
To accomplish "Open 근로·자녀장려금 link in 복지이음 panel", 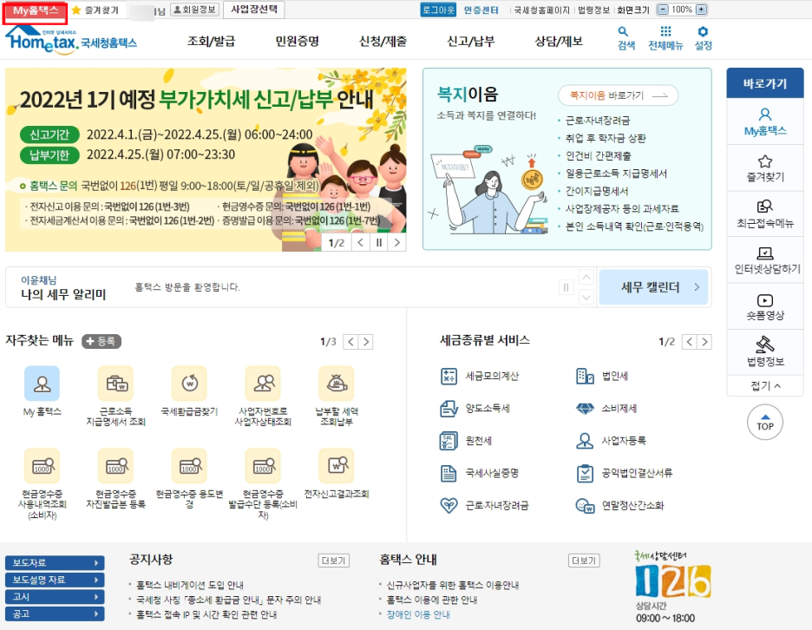I will pos(598,121).
